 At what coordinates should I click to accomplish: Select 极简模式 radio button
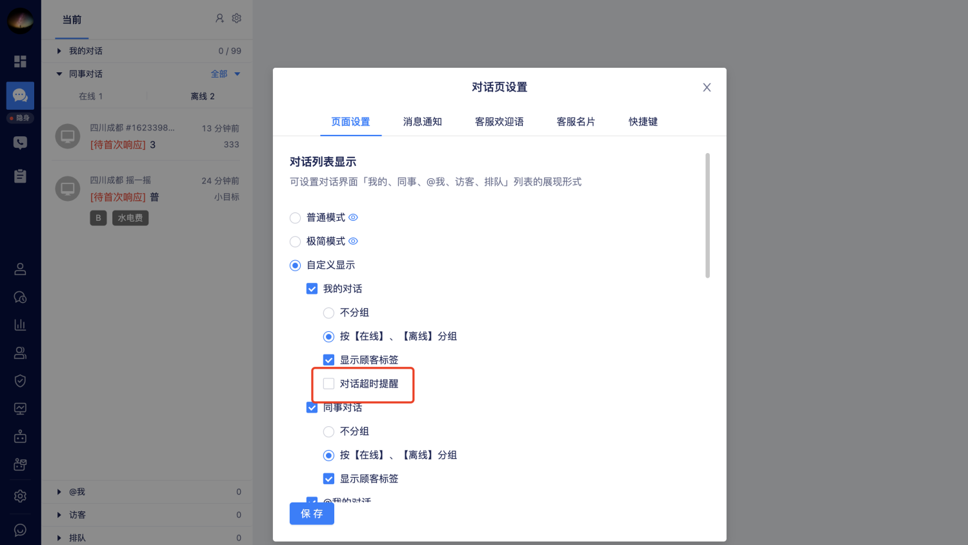coord(296,242)
